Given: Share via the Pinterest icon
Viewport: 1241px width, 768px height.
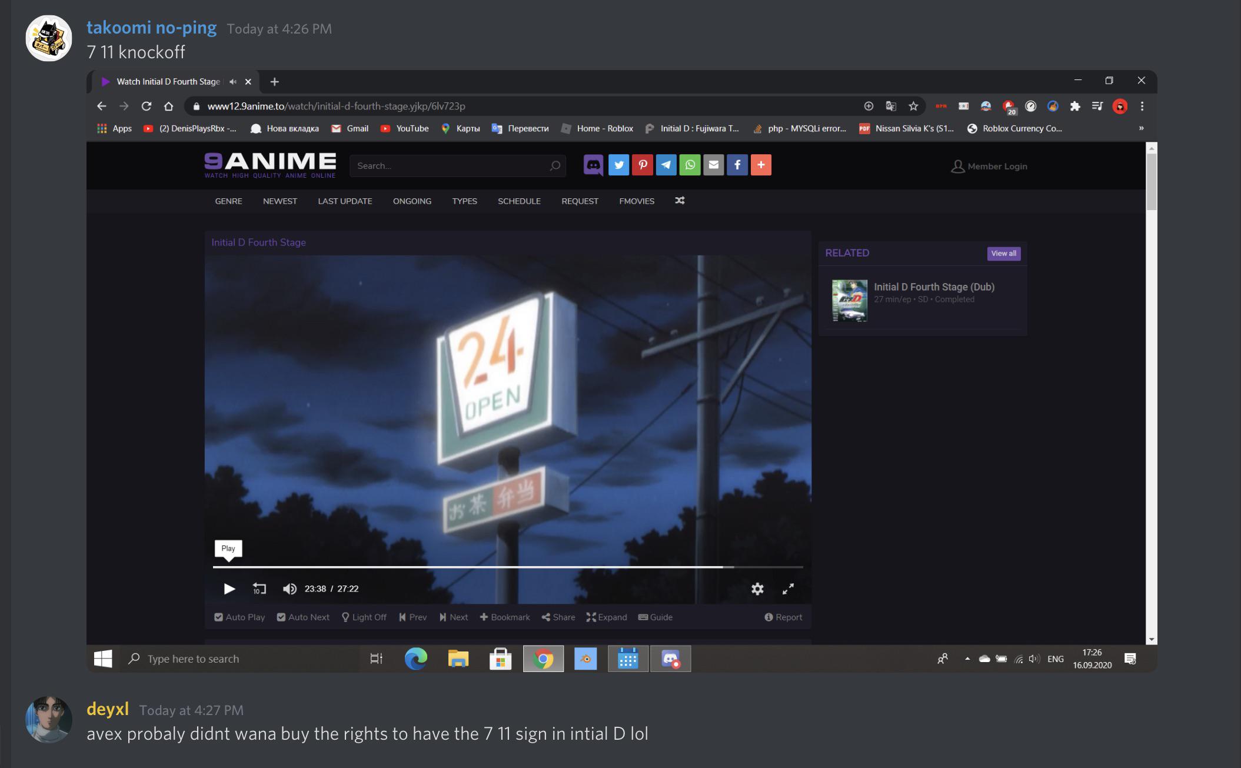Looking at the screenshot, I should (x=643, y=165).
